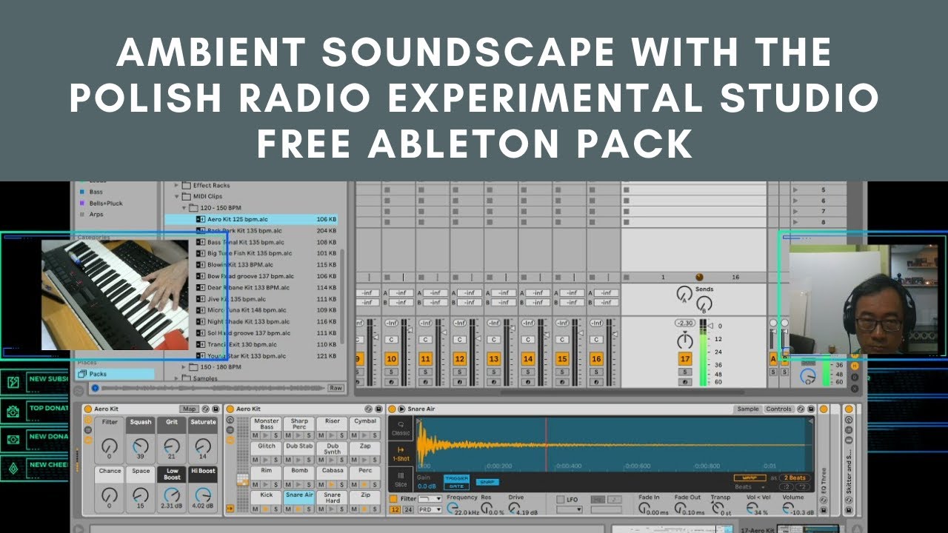Toggle the Snare Air Simpler device activator
The width and height of the screenshot is (948, 533).
click(x=392, y=409)
